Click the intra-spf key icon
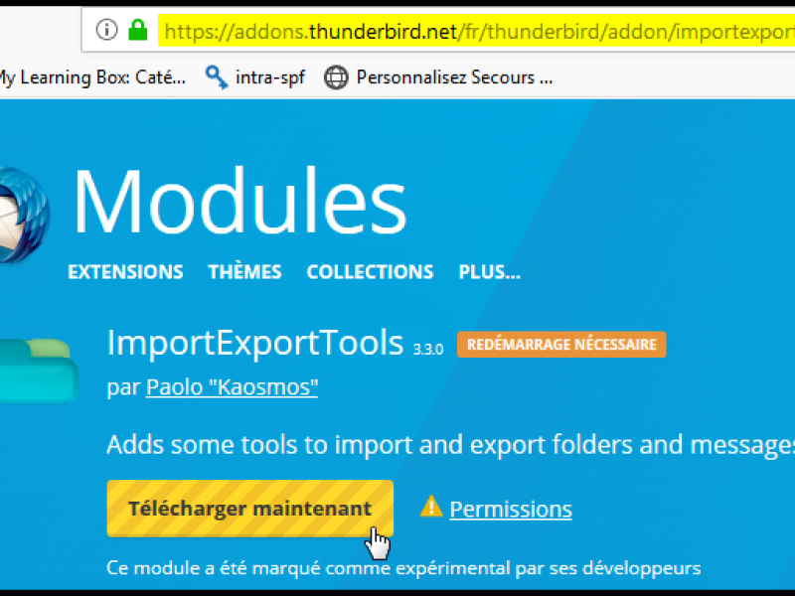Screen dimensions: 795x596 (x=217, y=77)
